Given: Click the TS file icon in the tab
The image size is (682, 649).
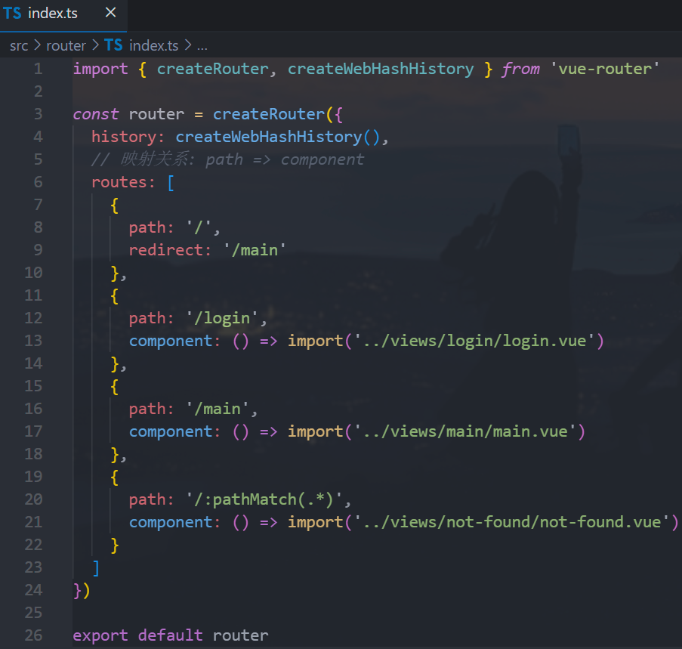Looking at the screenshot, I should pos(12,14).
